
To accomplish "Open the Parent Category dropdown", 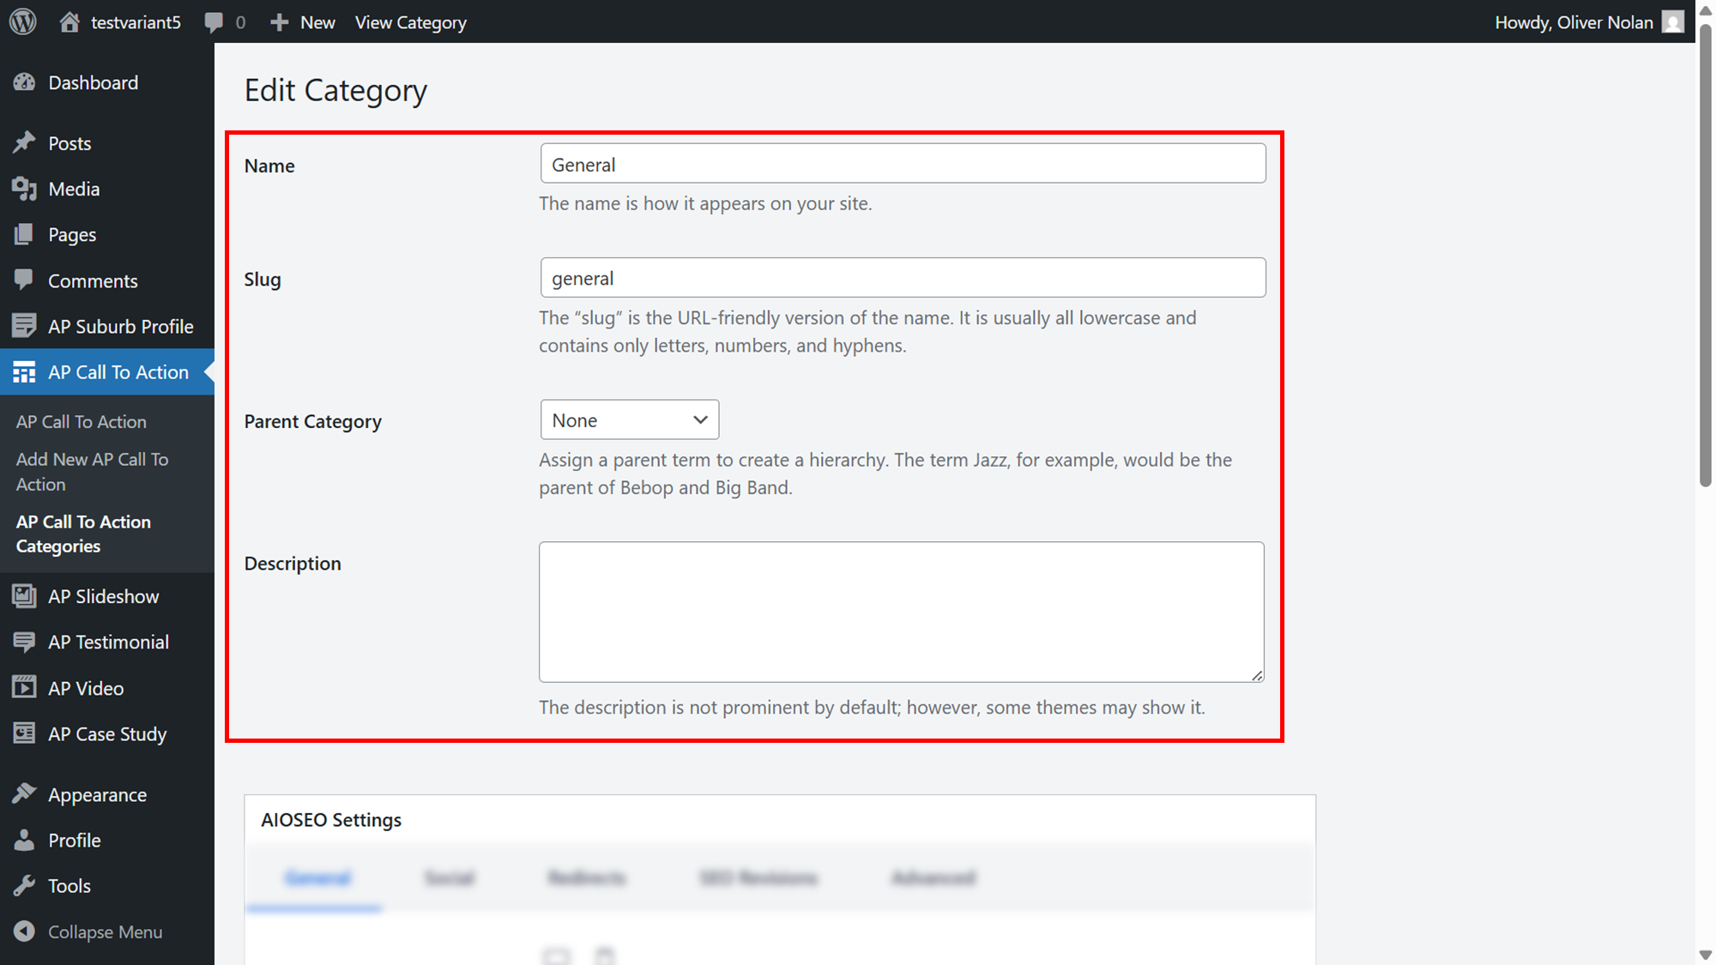I will tap(630, 419).
